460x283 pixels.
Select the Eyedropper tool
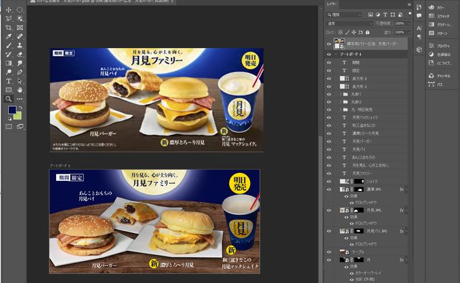tap(9, 36)
